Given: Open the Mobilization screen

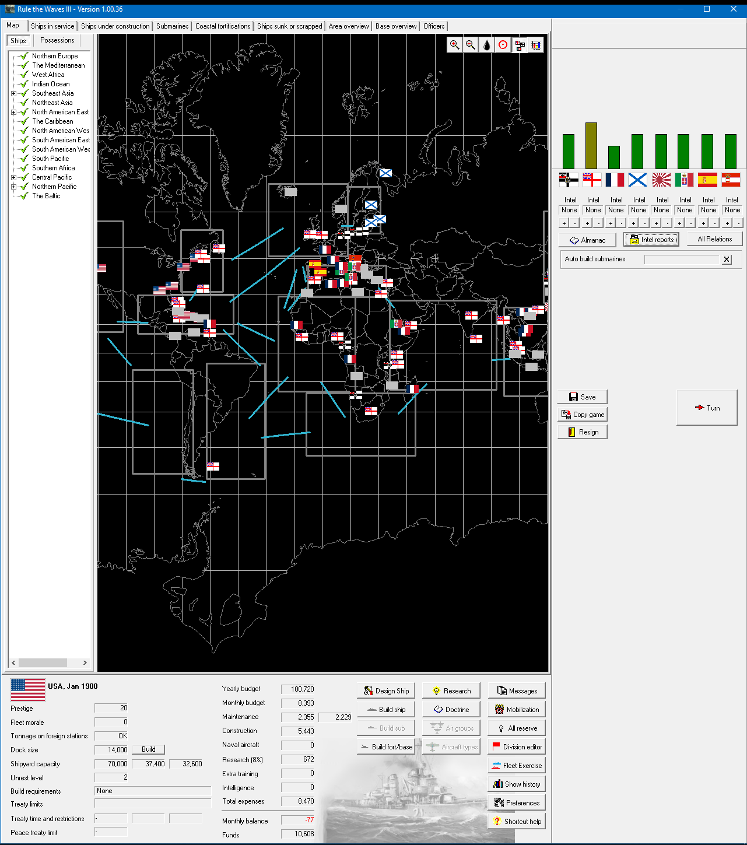Looking at the screenshot, I should pos(517,709).
